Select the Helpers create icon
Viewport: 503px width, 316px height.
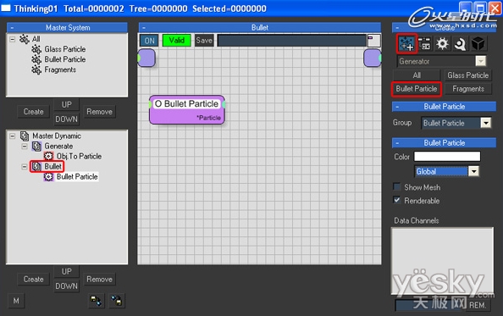pyautogui.click(x=460, y=43)
